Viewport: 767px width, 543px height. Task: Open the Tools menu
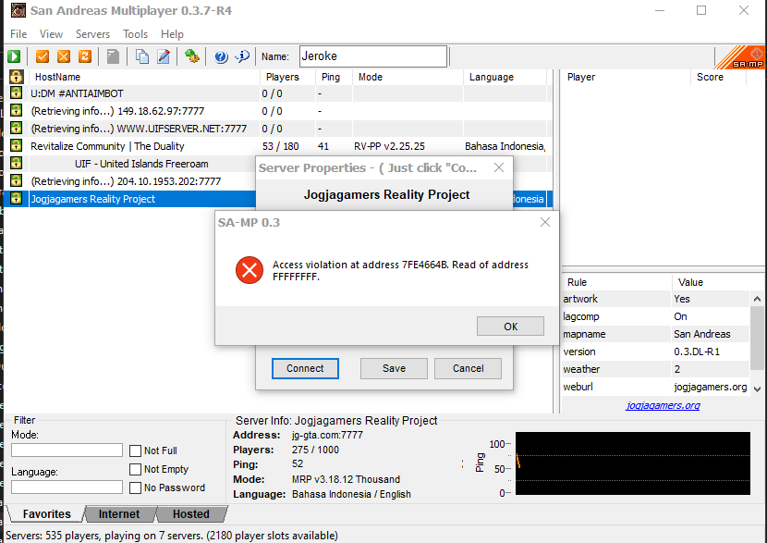click(x=136, y=34)
